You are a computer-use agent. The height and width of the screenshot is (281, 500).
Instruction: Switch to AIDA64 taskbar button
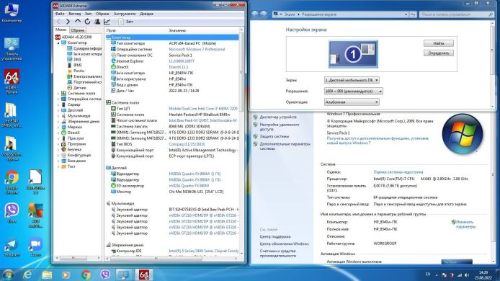(144, 275)
